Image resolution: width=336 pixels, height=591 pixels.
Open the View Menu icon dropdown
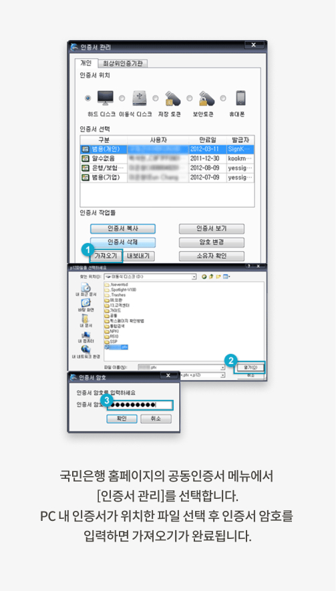[x=226, y=276]
